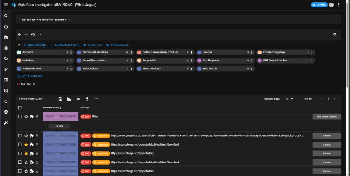Collapse the timelines list chevron

coord(19,45)
